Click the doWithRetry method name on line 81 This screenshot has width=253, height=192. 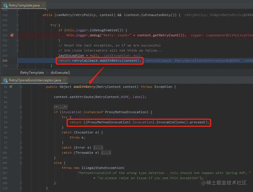(84, 87)
